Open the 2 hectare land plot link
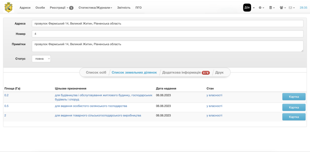 (5, 115)
